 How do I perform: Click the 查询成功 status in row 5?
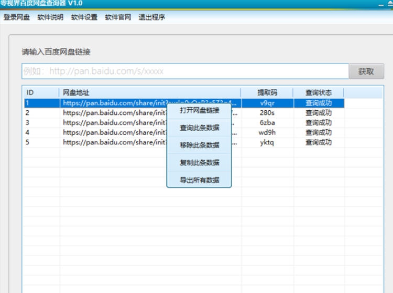319,142
